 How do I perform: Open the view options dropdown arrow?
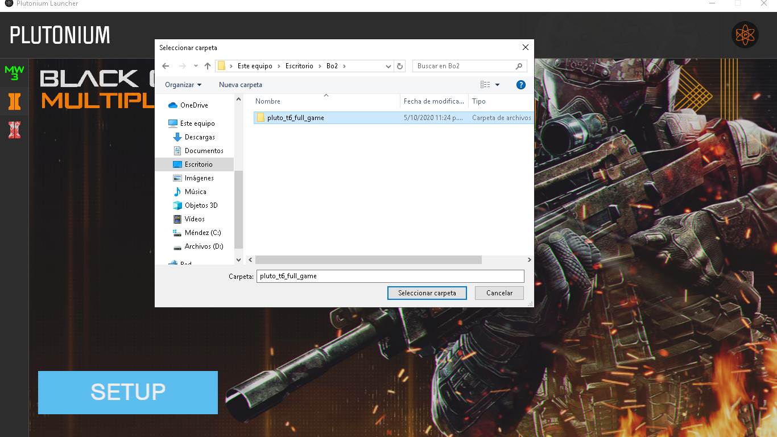(497, 85)
